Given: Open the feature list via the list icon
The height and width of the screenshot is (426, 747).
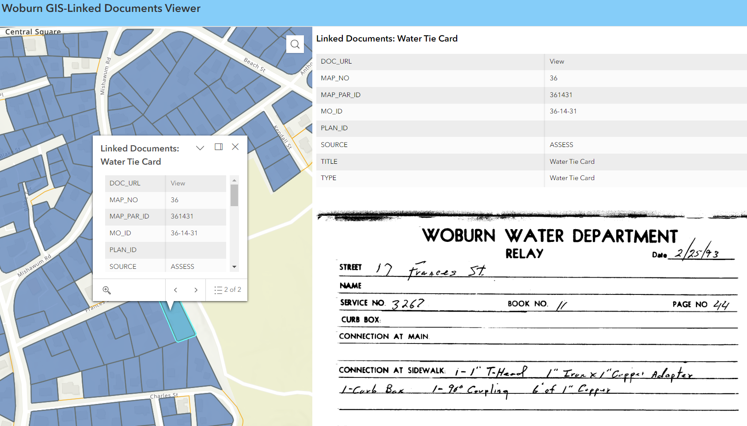Looking at the screenshot, I should tap(218, 290).
